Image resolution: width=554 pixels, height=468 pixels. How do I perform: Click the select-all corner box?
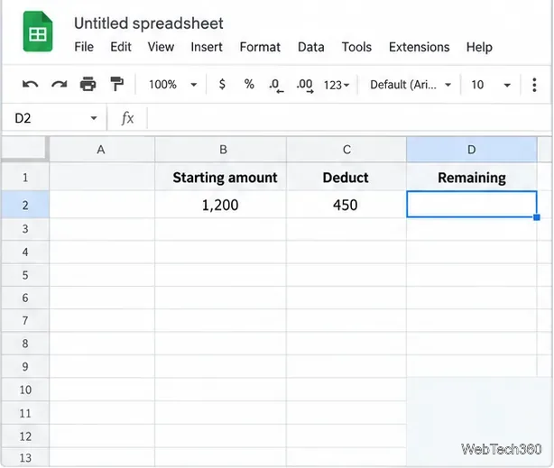[x=24, y=149]
